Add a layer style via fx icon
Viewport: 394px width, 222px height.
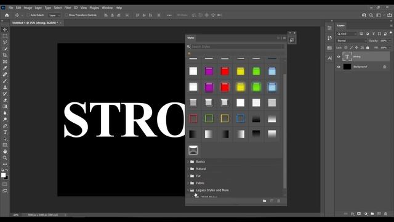352,214
